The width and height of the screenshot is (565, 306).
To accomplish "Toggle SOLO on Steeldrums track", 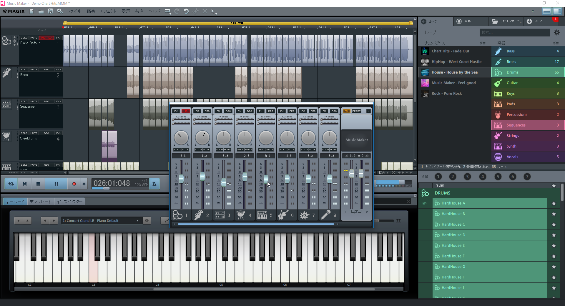I will tap(24, 133).
